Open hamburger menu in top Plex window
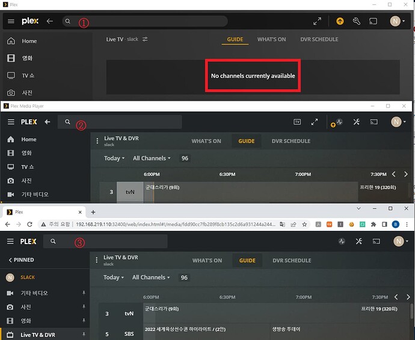 (11, 21)
